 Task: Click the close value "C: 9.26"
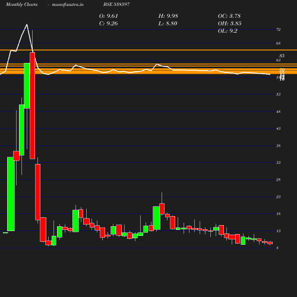coord(109,23)
